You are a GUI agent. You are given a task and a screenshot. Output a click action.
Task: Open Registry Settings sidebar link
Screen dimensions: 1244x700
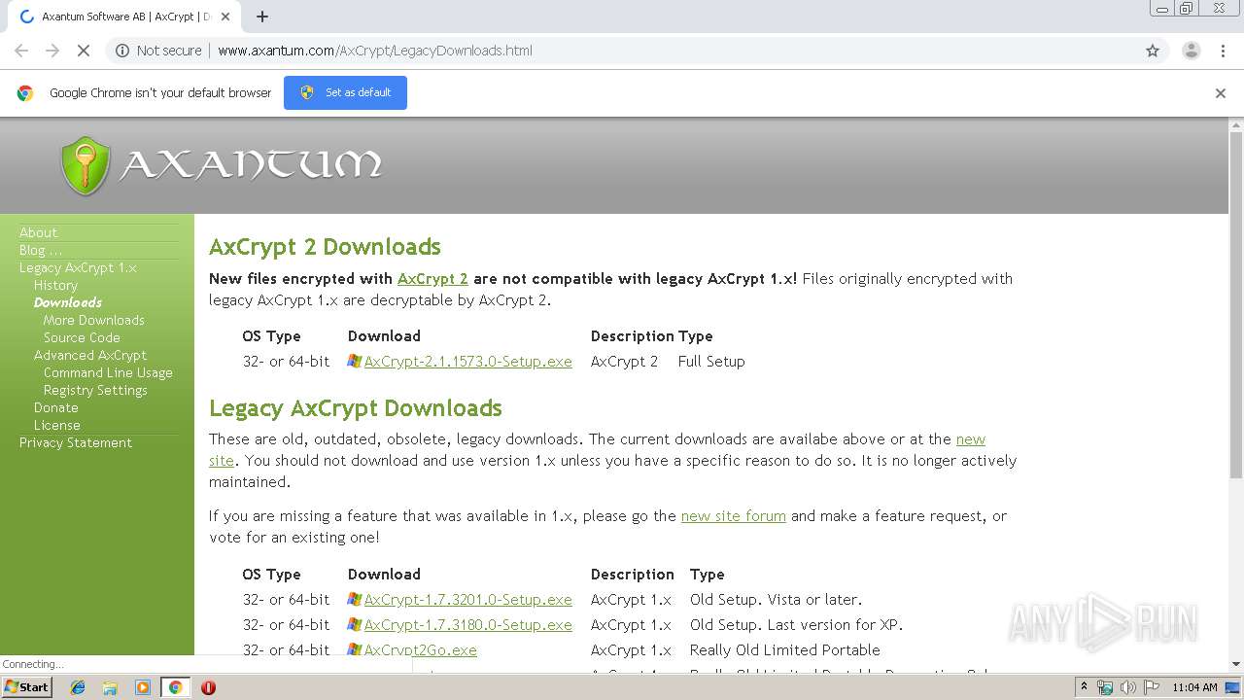coord(95,390)
